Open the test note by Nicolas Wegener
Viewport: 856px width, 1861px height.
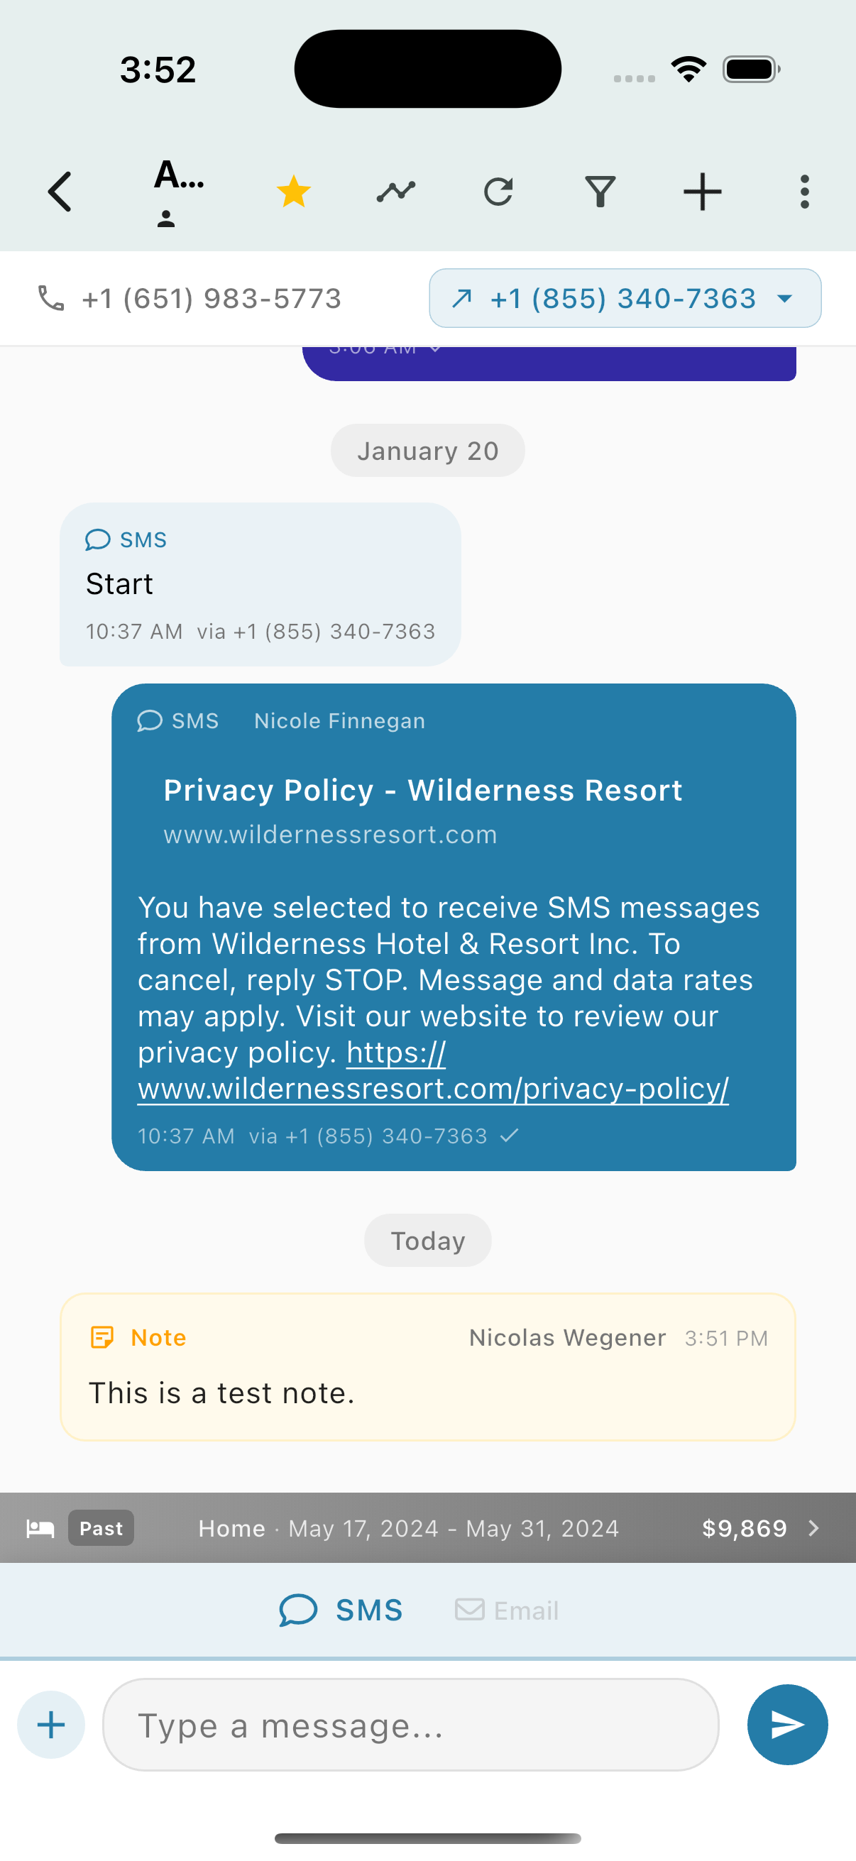tap(427, 1367)
